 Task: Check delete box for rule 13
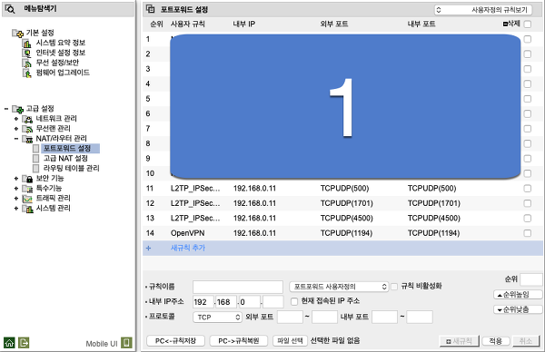tap(527, 219)
